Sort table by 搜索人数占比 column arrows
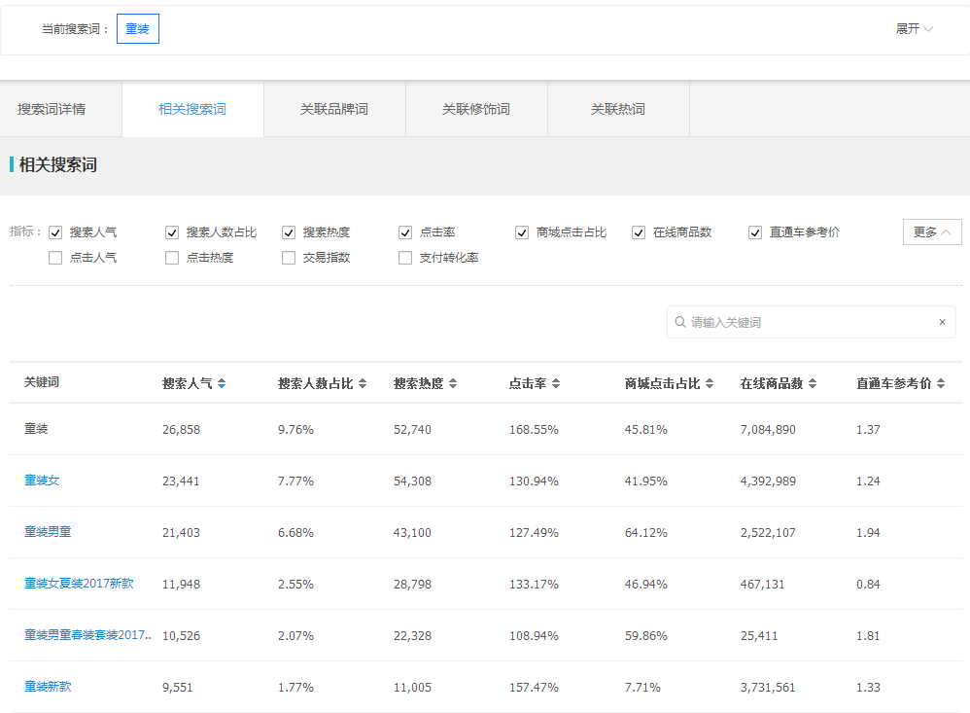Image resolution: width=970 pixels, height=713 pixels. coord(363,383)
